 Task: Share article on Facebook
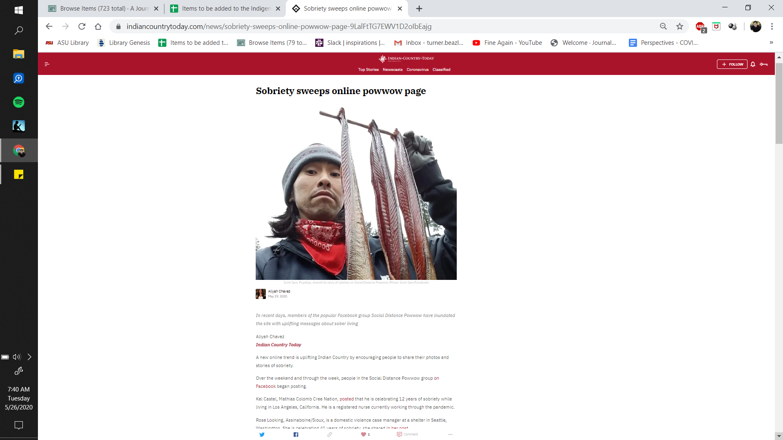point(296,434)
